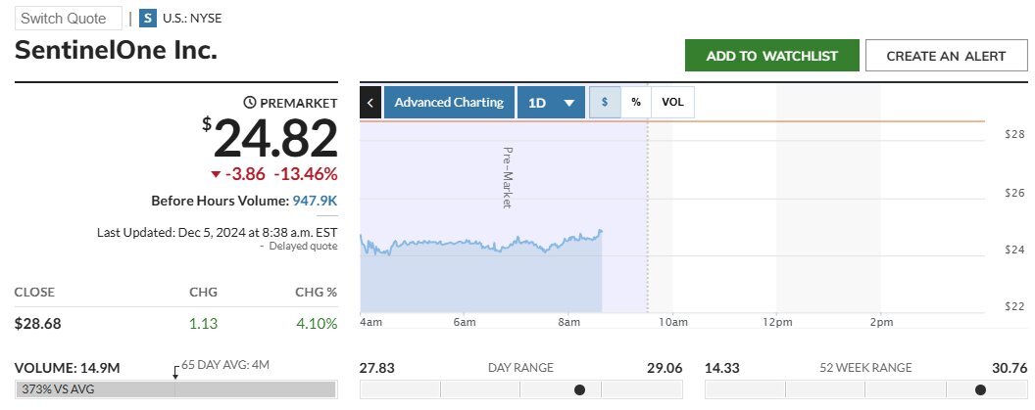Click the 947.9K before hours volume link
Viewport: 1035px width, 410px height.
click(x=315, y=201)
